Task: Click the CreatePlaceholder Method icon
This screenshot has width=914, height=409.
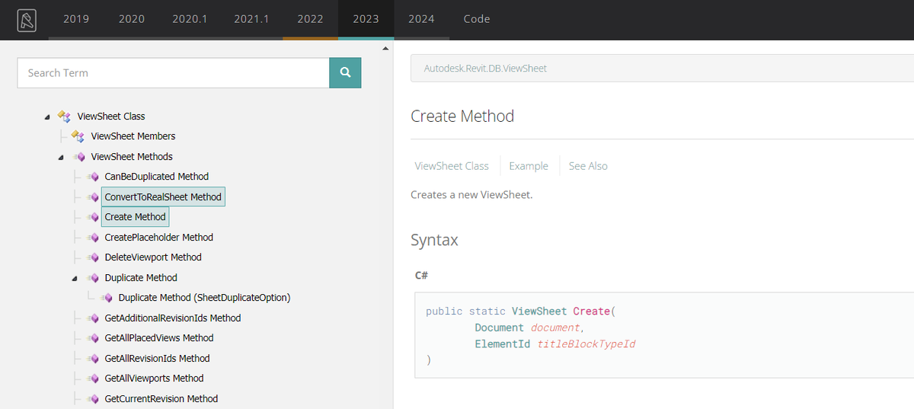Action: point(93,238)
